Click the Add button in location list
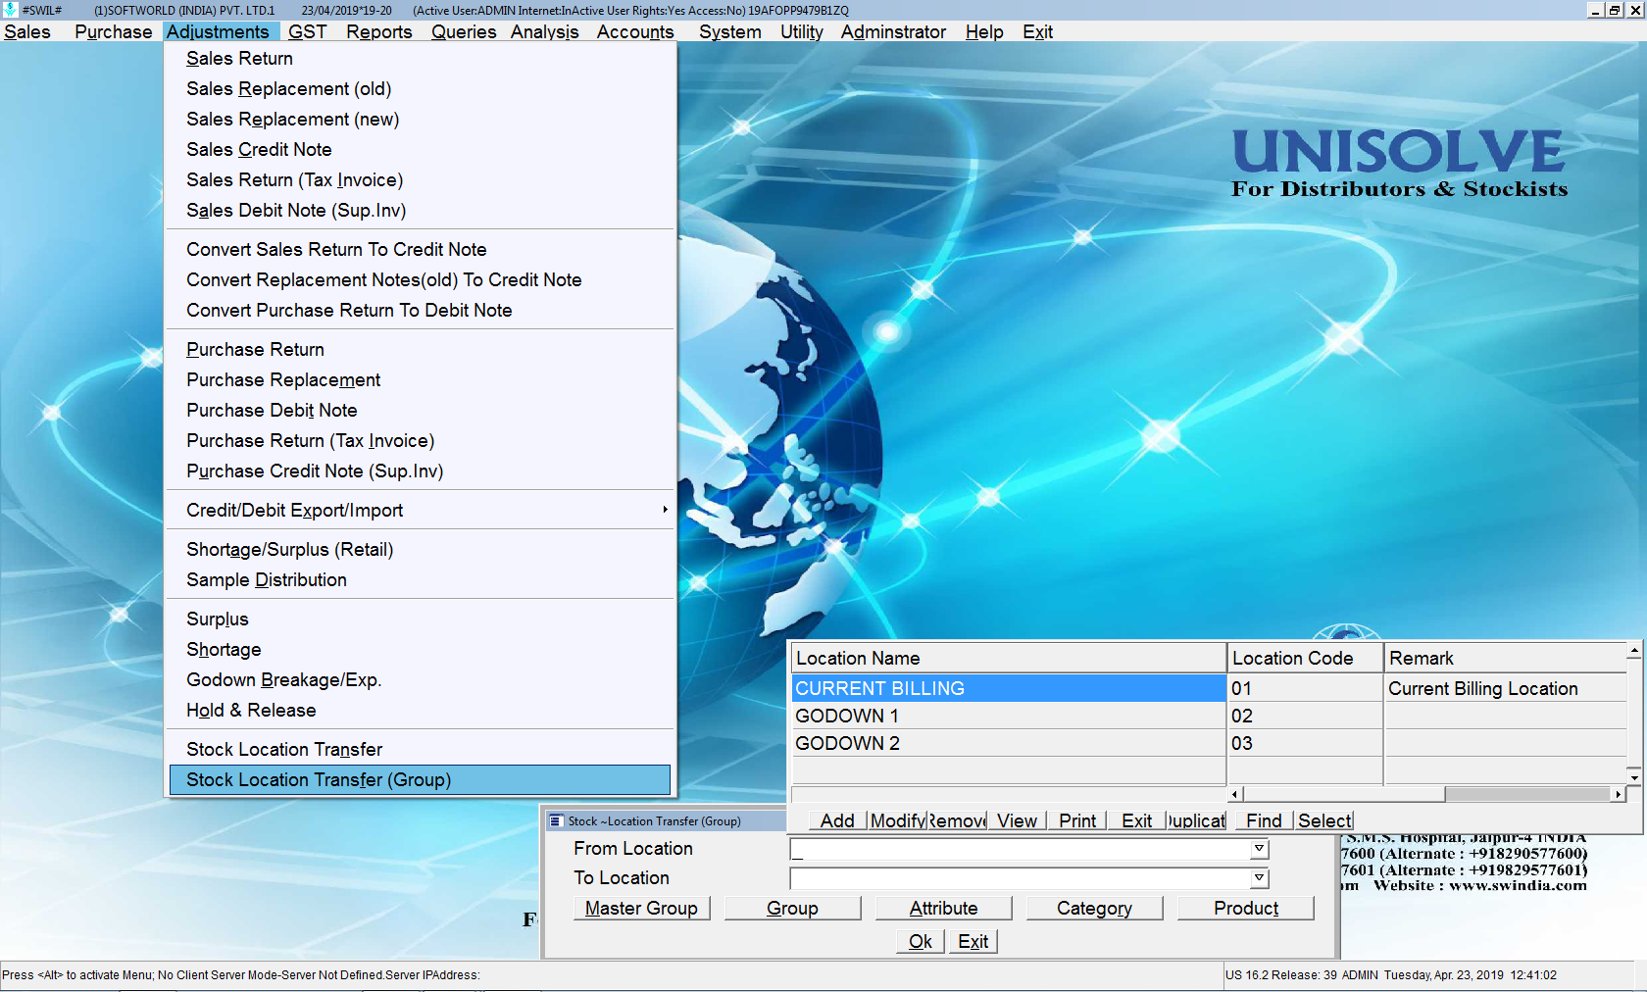 click(837, 821)
